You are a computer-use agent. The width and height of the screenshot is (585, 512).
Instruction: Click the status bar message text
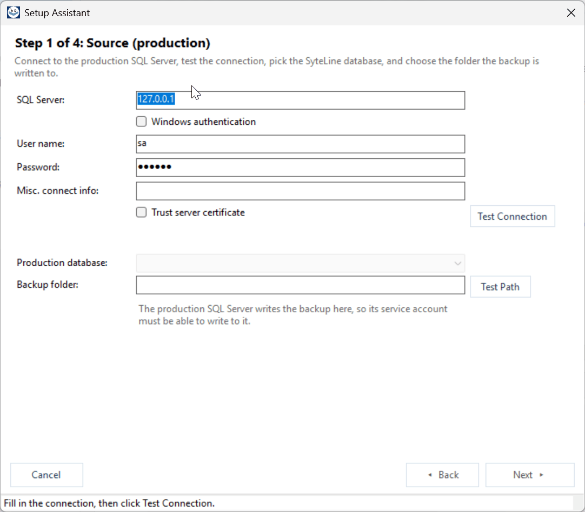coord(109,503)
